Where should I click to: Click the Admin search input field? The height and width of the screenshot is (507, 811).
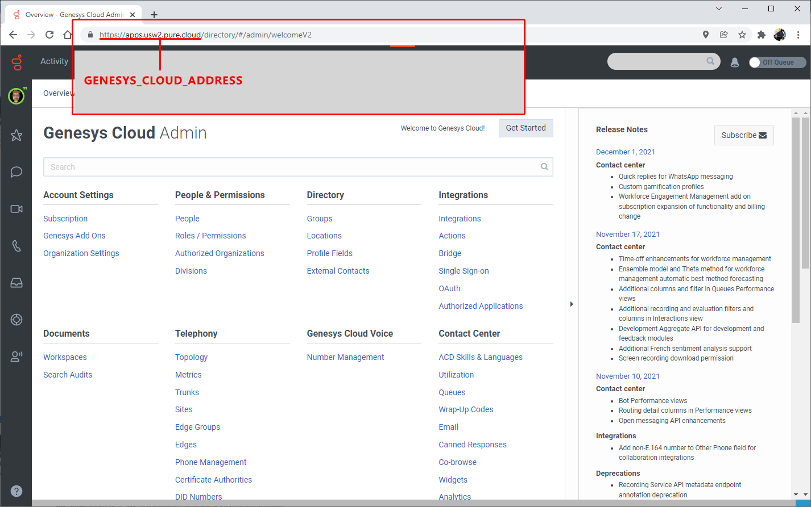(298, 167)
